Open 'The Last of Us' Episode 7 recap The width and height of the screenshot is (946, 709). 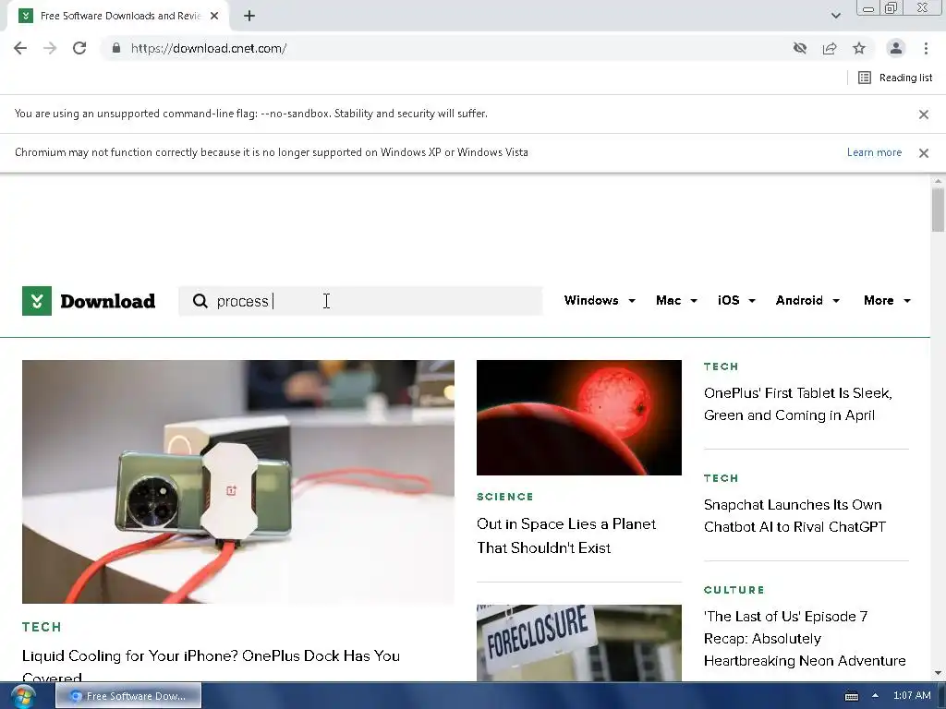click(x=805, y=639)
